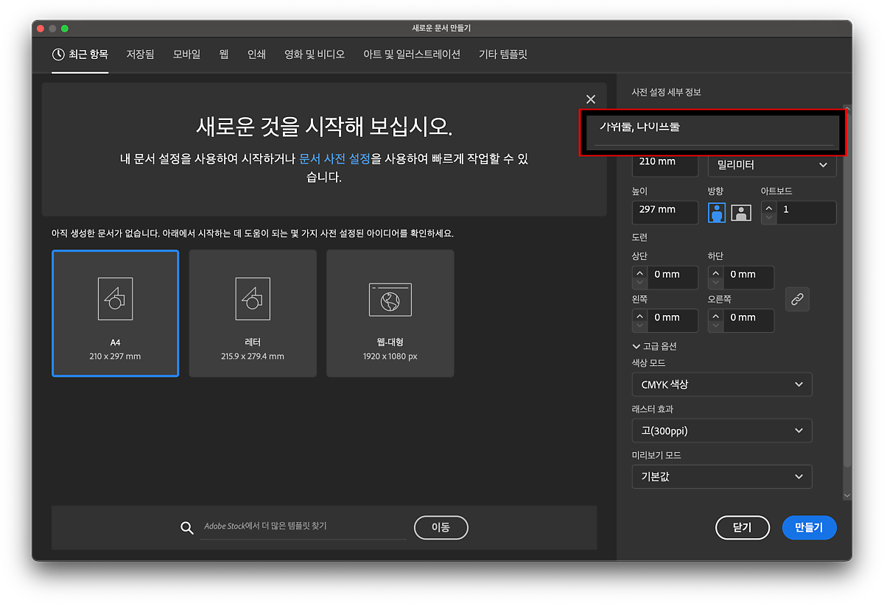Open the 고(300ppi) raster effects dropdown
This screenshot has height=603, width=884.
pyautogui.click(x=721, y=431)
